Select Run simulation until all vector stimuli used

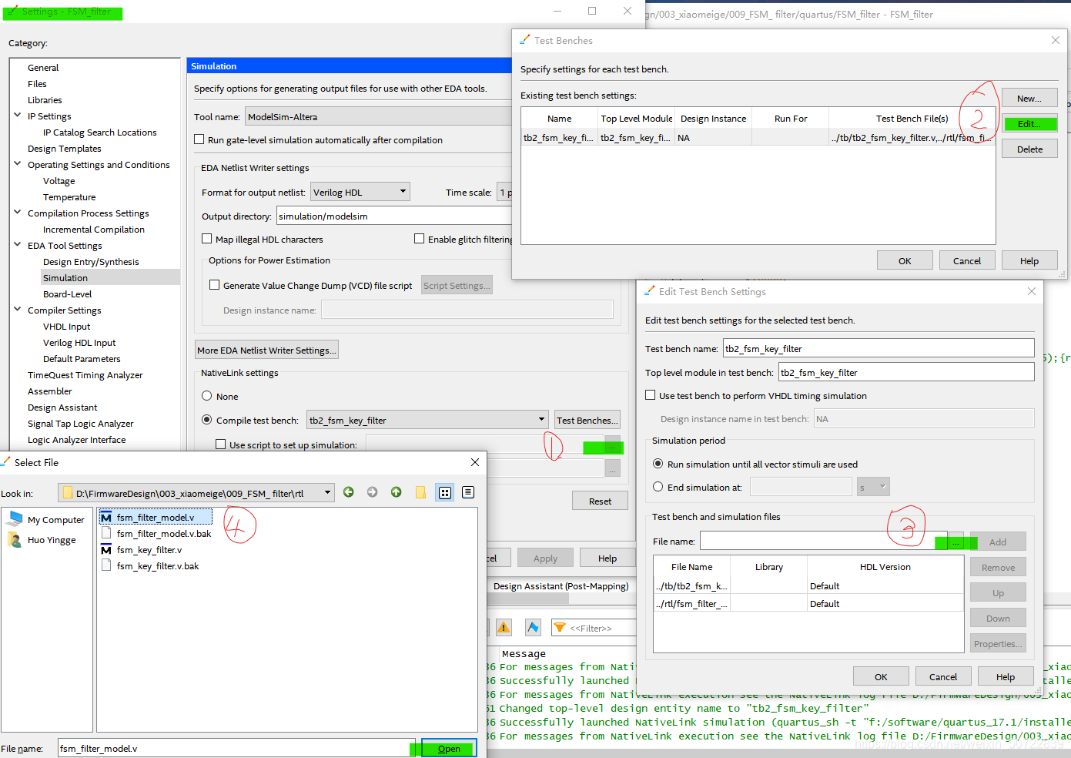click(658, 464)
